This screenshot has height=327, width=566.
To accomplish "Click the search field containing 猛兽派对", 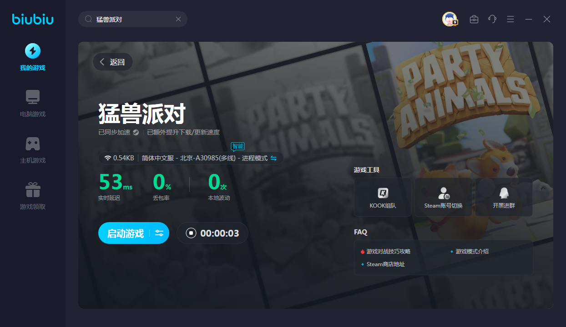I will 133,19.
